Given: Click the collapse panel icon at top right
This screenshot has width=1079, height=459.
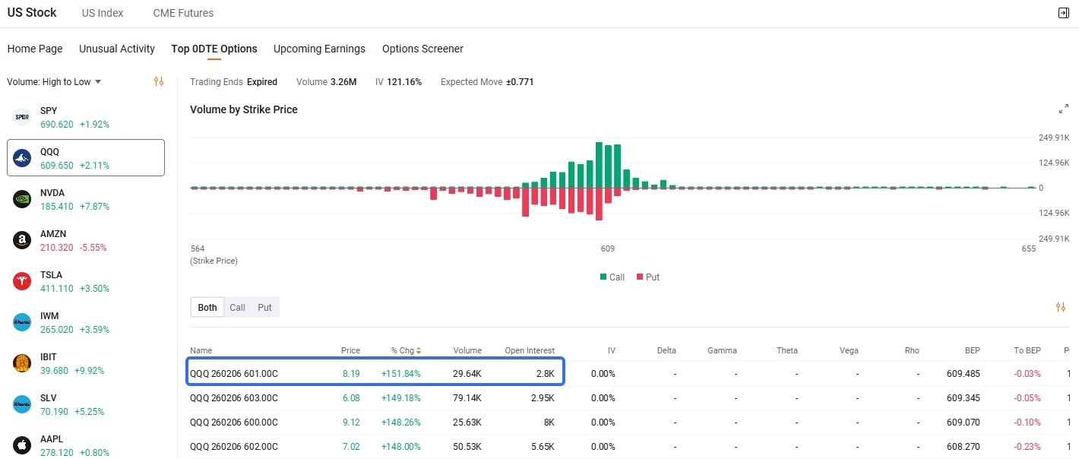Looking at the screenshot, I should (1063, 13).
